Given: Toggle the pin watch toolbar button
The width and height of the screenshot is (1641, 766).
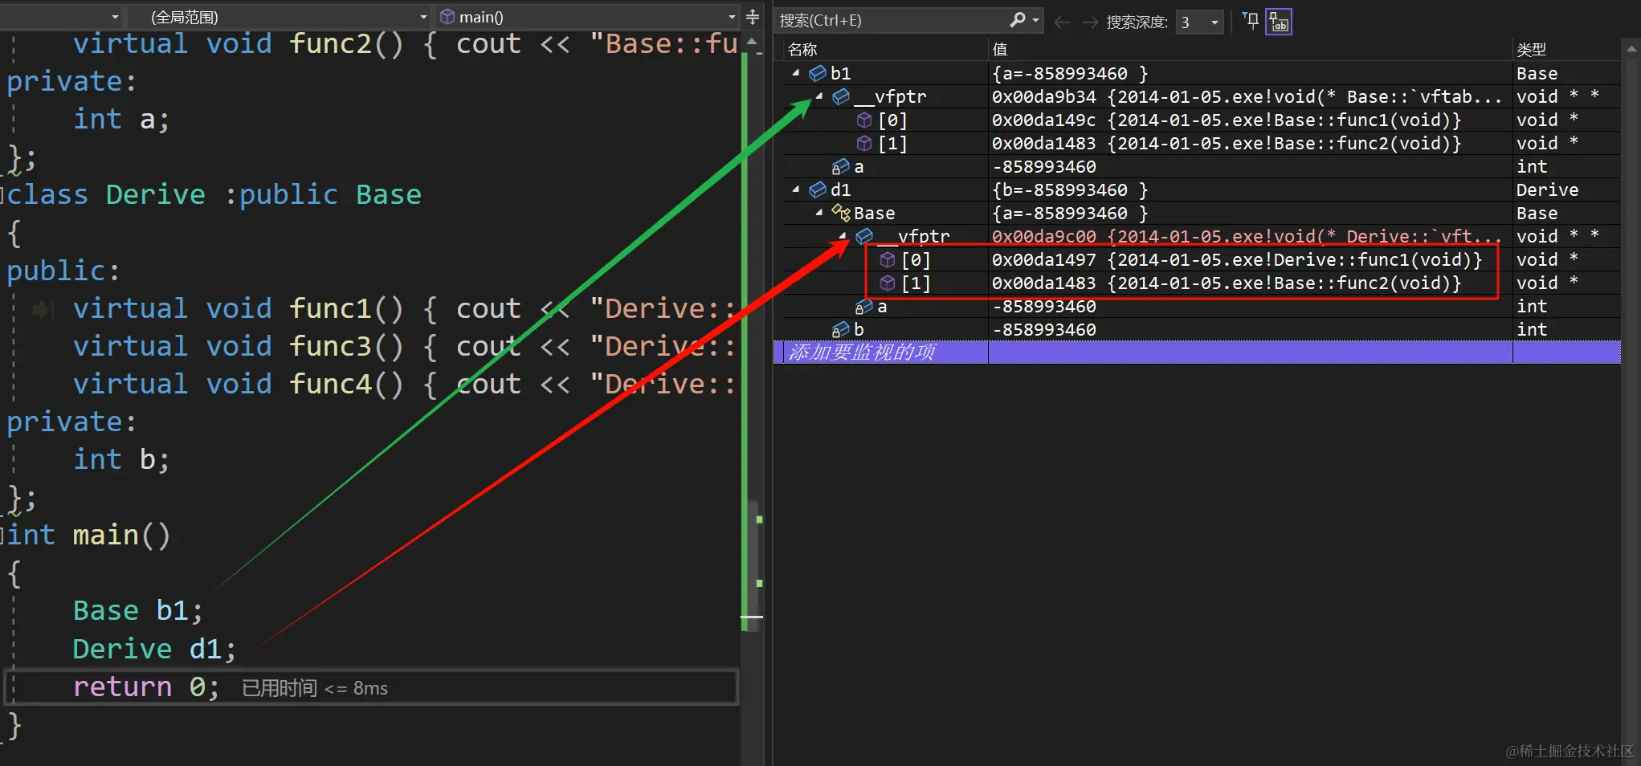Looking at the screenshot, I should pyautogui.click(x=1251, y=21).
